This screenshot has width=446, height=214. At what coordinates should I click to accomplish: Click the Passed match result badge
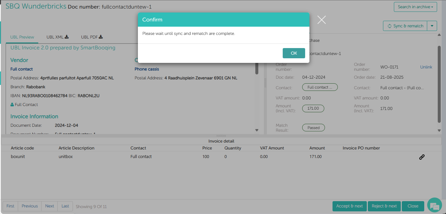coord(313,128)
